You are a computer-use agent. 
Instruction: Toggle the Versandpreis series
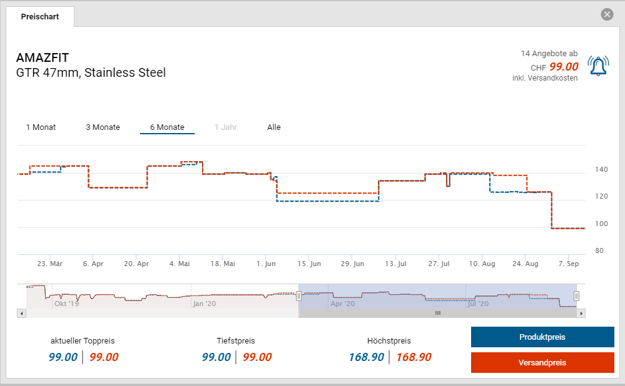click(542, 363)
